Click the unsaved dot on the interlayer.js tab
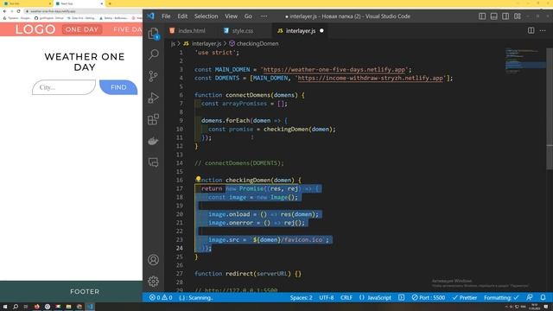The width and height of the screenshot is (553, 311). [x=321, y=31]
